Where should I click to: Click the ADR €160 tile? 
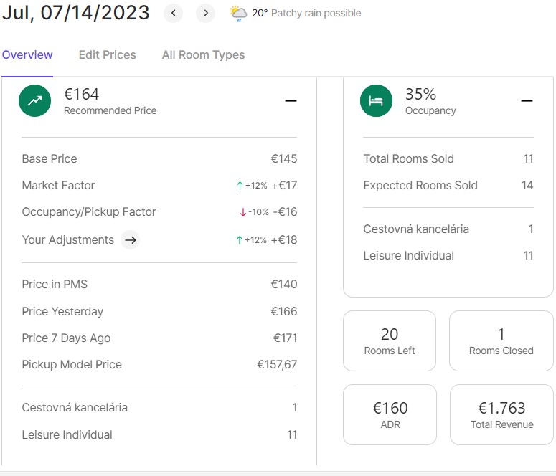[x=390, y=414]
